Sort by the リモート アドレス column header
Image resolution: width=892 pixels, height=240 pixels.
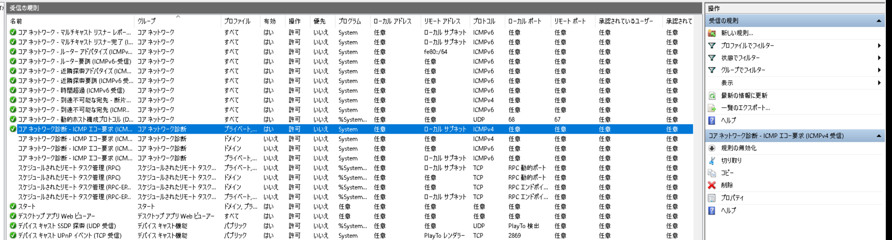[445, 21]
